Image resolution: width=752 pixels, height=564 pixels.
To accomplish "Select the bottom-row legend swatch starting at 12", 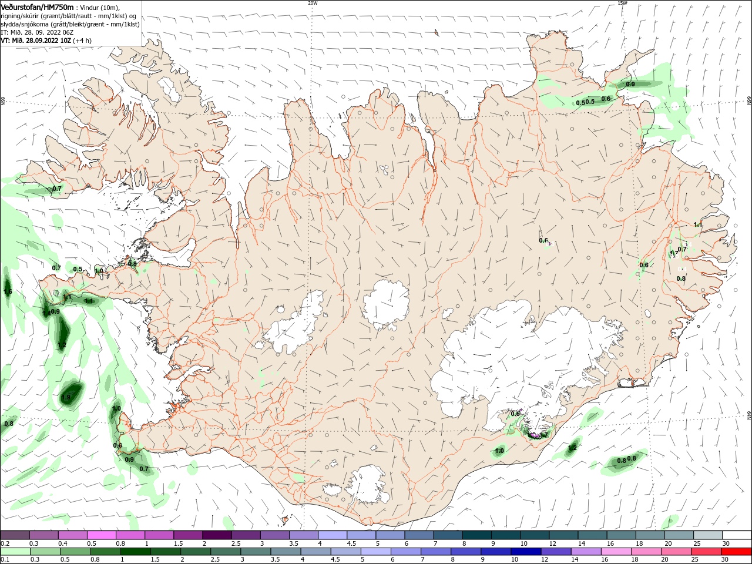I will (x=556, y=552).
